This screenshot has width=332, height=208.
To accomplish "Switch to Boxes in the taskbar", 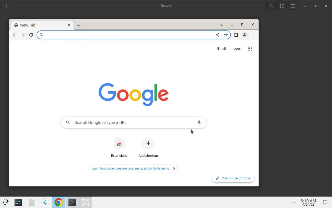I will (86, 202).
